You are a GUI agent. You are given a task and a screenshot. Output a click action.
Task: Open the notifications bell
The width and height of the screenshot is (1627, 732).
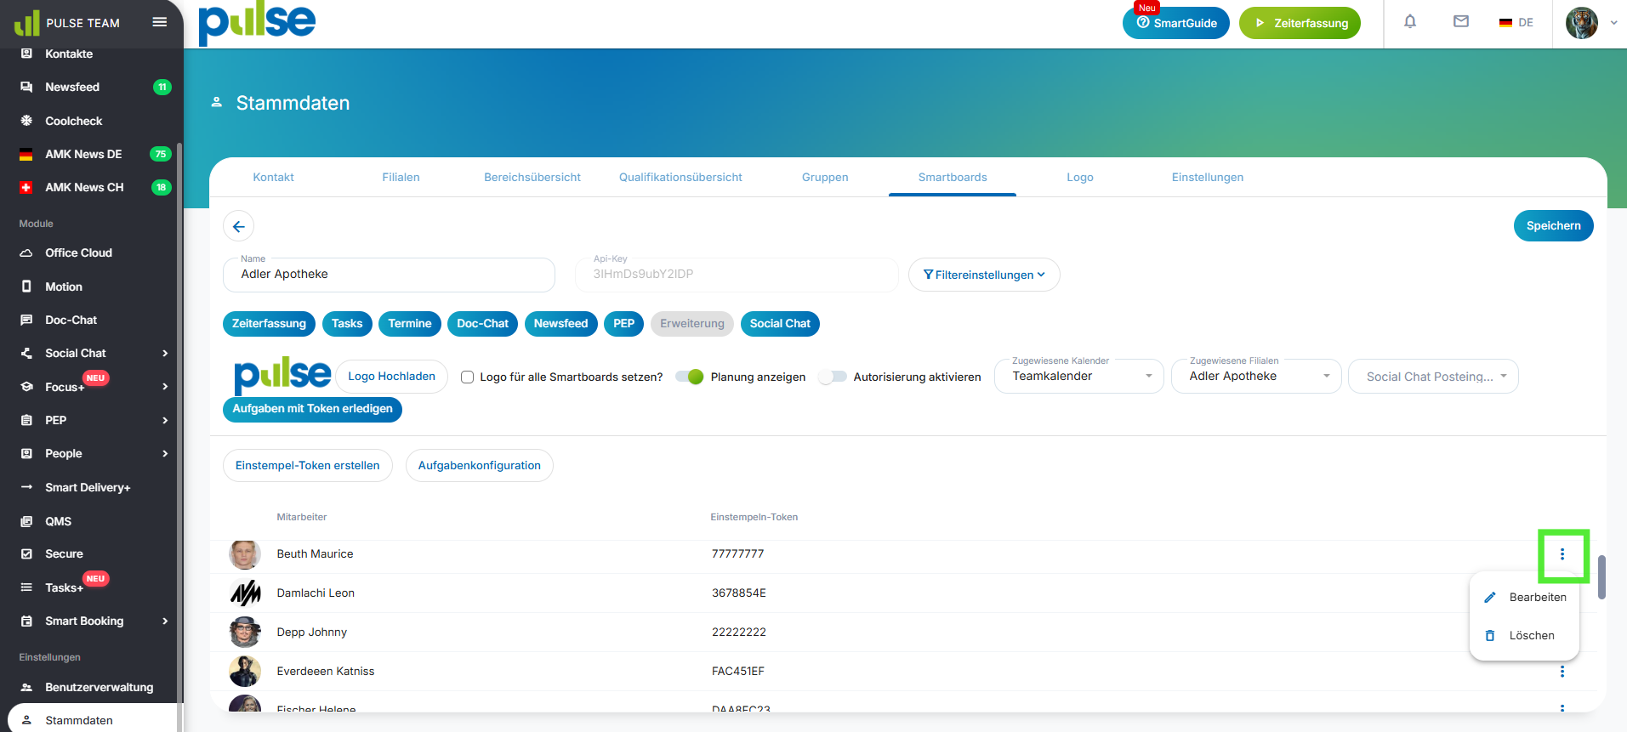1410,22
